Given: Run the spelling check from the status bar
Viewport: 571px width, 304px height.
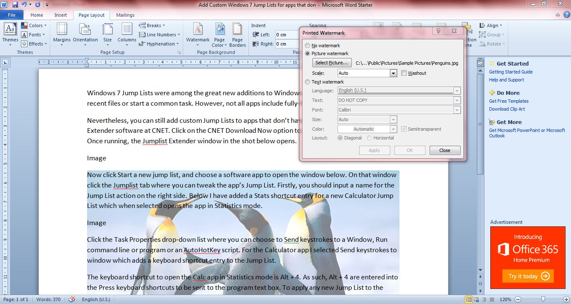Looking at the screenshot, I should tap(71, 299).
